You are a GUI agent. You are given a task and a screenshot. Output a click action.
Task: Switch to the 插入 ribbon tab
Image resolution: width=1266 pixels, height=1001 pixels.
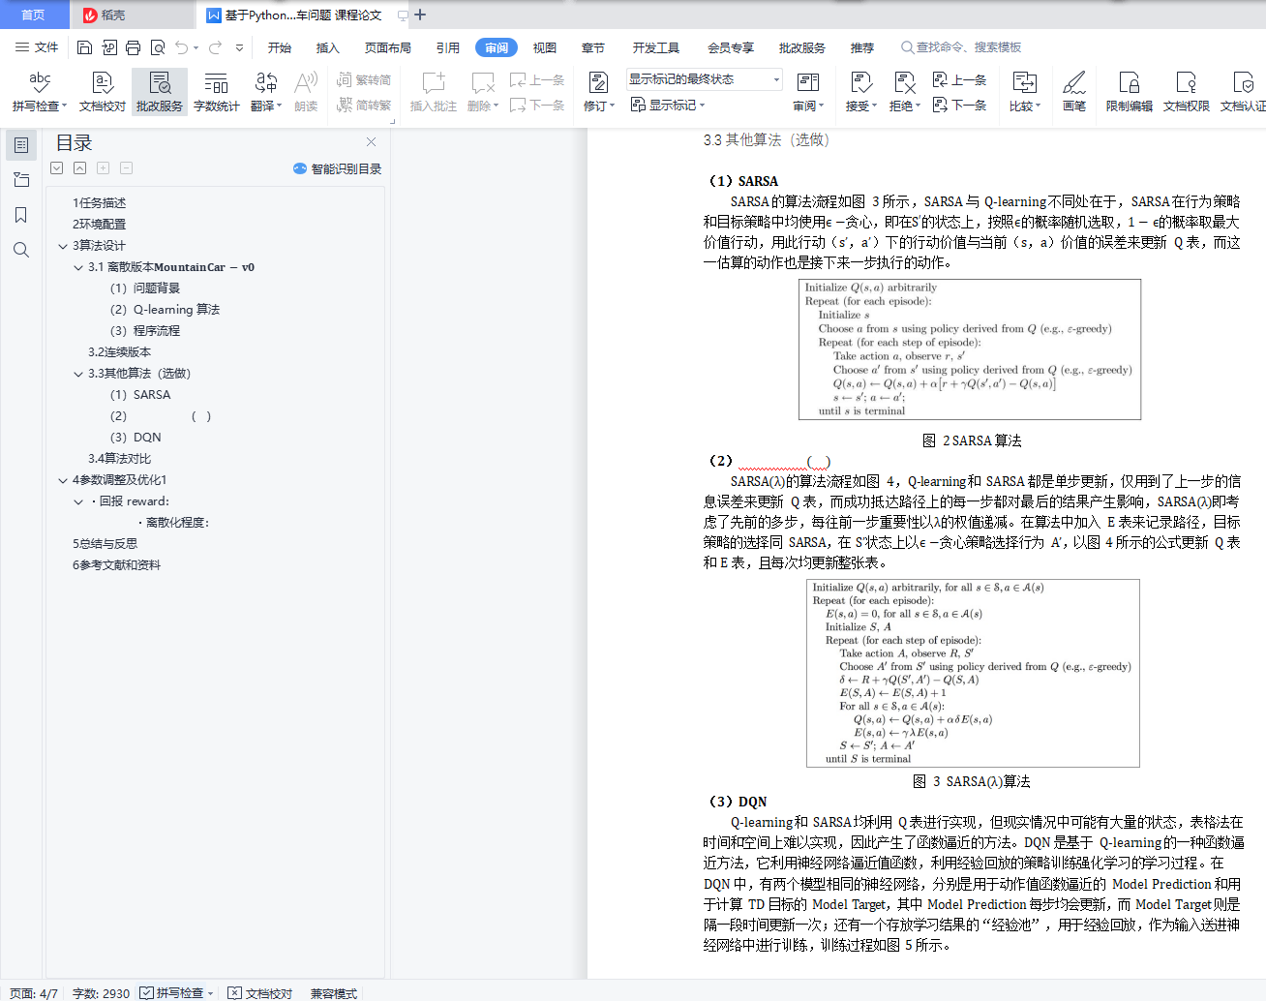(x=328, y=47)
